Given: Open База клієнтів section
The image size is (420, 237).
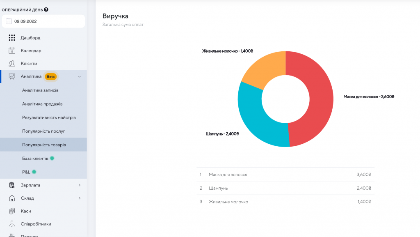Looking at the screenshot, I should click(x=35, y=158).
